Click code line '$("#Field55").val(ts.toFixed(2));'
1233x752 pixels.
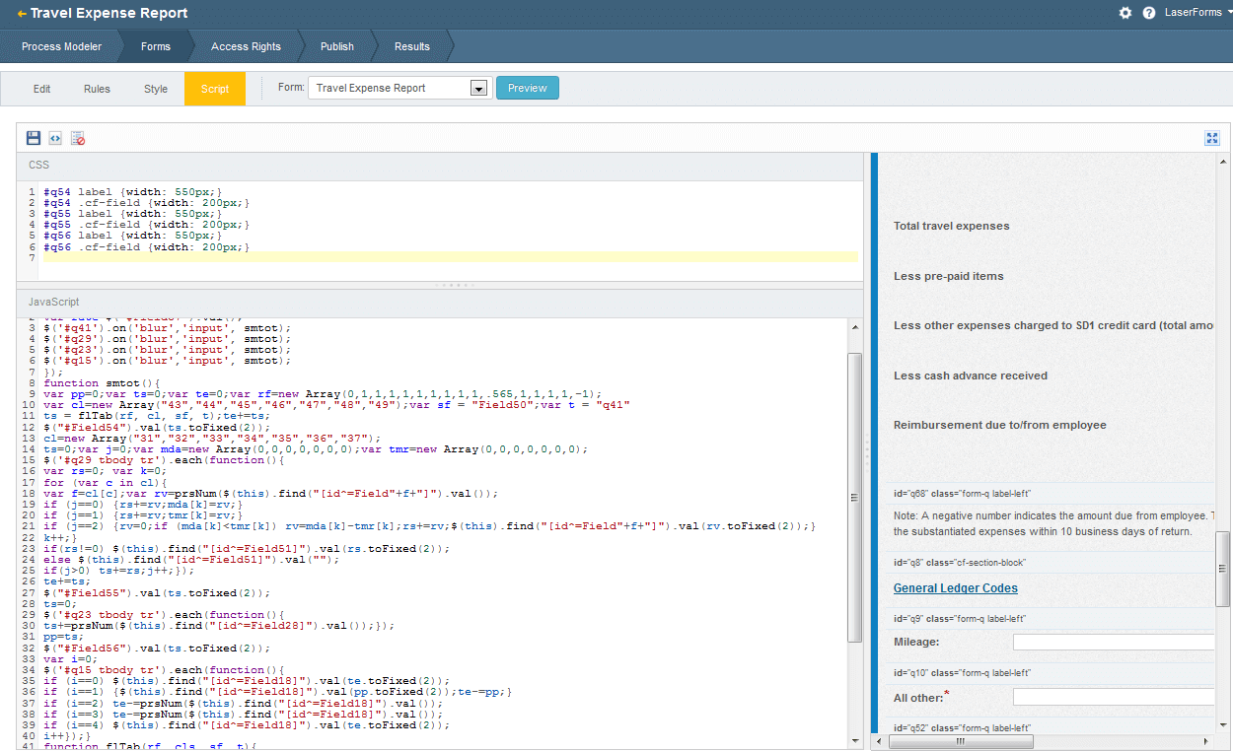click(x=157, y=593)
